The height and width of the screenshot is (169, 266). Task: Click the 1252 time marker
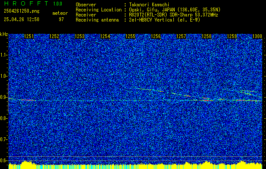[x=54, y=36]
